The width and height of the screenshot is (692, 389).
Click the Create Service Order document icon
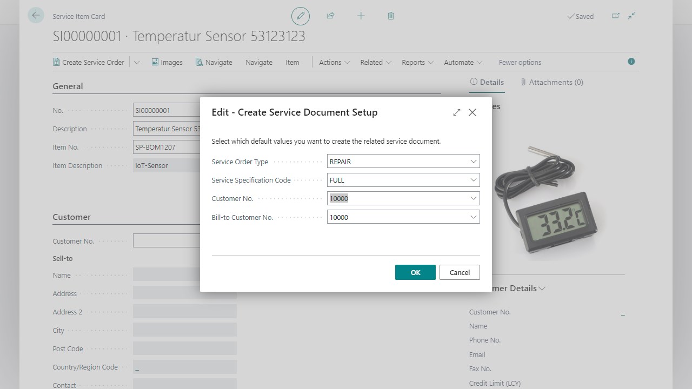tap(56, 62)
